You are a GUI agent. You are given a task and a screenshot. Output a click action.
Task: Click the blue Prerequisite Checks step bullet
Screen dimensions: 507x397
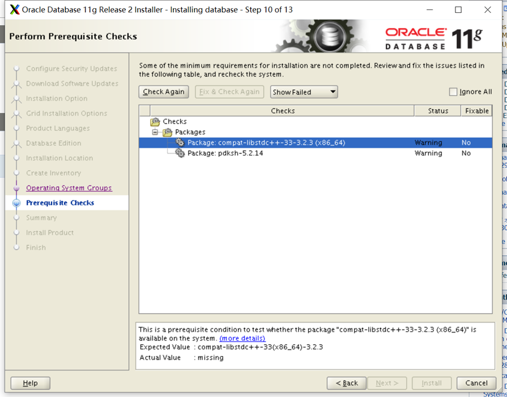pos(16,203)
